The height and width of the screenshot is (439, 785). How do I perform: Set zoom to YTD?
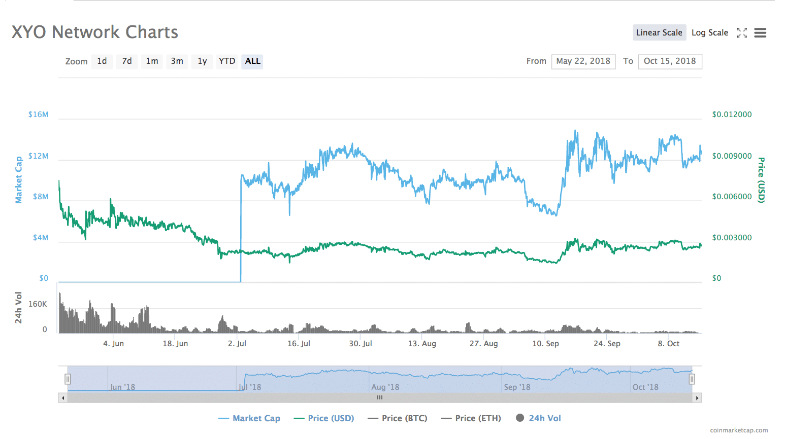click(x=227, y=61)
